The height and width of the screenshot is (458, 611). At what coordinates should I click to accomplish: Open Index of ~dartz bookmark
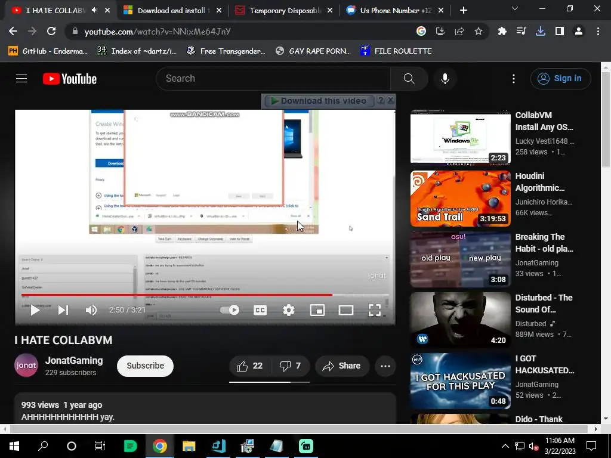[137, 51]
